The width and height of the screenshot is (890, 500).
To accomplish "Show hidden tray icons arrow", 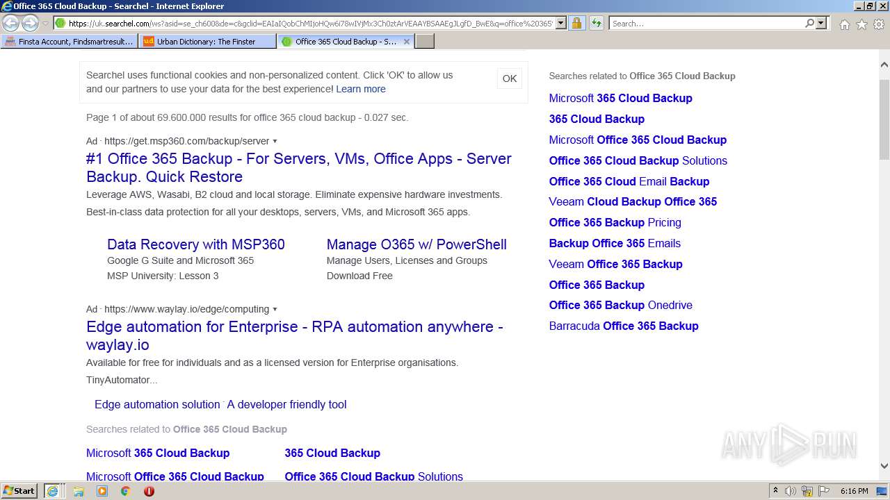I will 775,491.
